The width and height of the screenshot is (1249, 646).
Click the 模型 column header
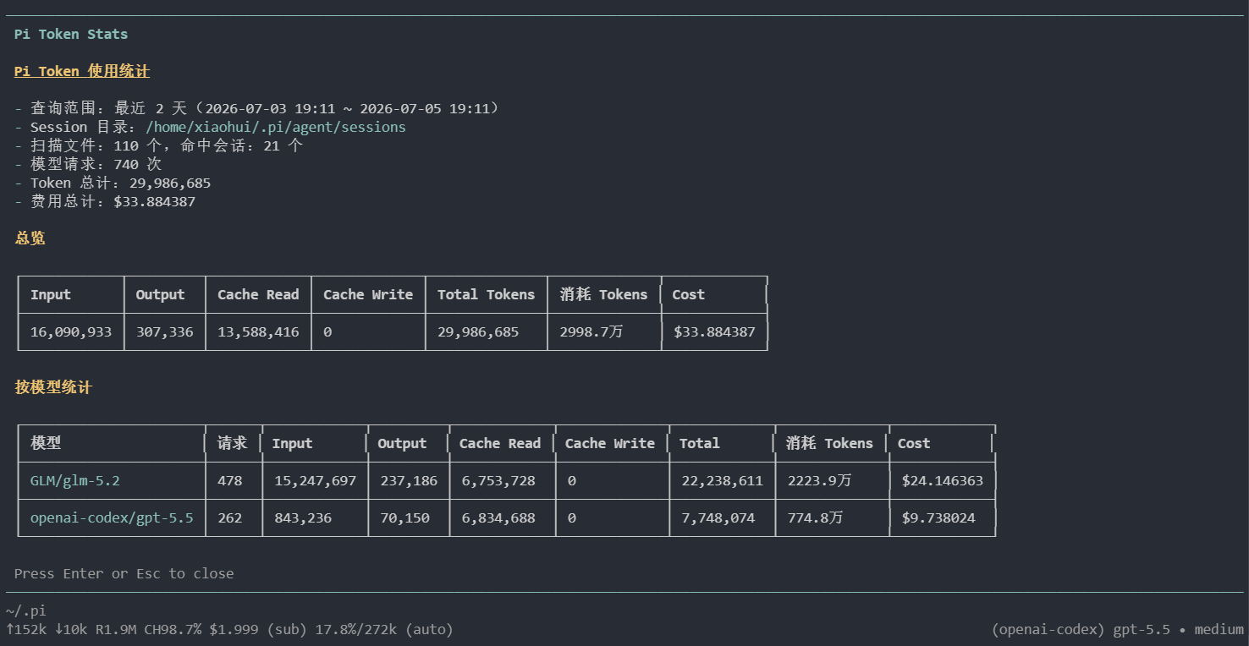click(x=46, y=443)
